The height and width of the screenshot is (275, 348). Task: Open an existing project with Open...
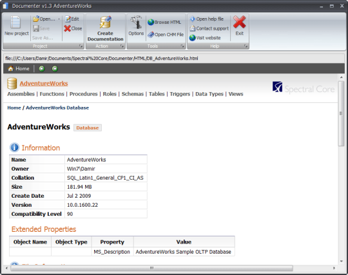pos(44,19)
